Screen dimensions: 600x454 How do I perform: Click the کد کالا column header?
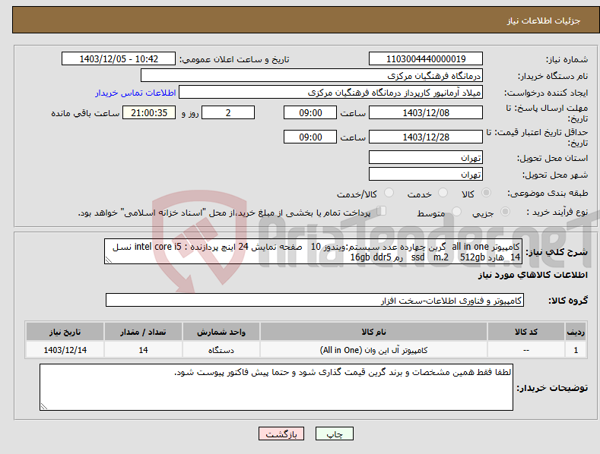526,332
